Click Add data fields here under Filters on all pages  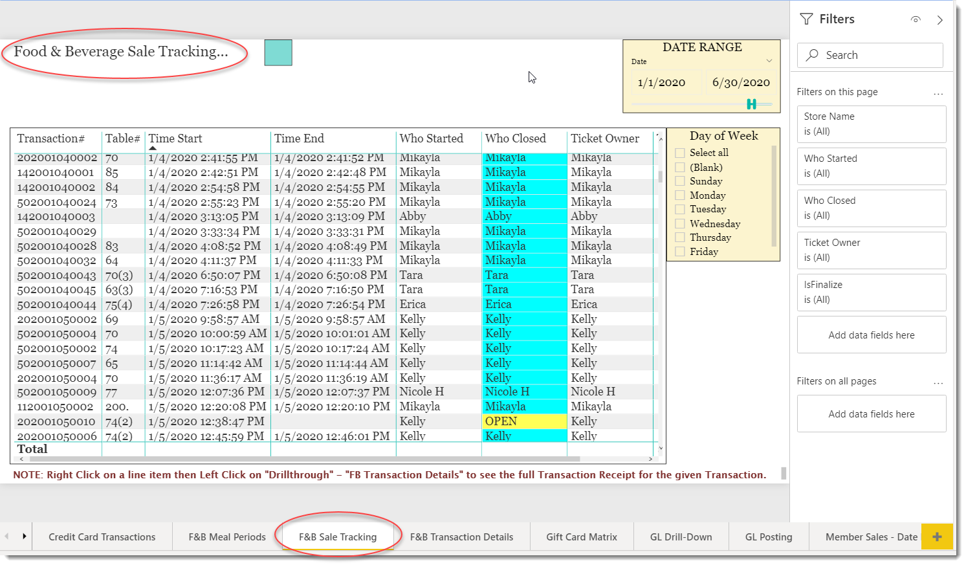click(x=872, y=414)
